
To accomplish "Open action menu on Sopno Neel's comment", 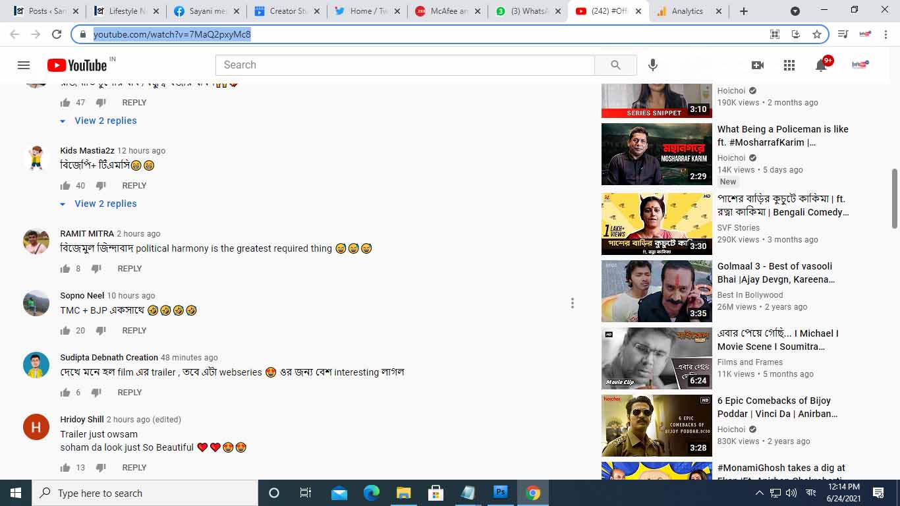I will click(573, 303).
